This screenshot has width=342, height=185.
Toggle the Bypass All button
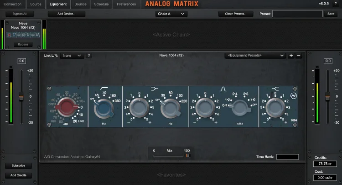(x=16, y=14)
